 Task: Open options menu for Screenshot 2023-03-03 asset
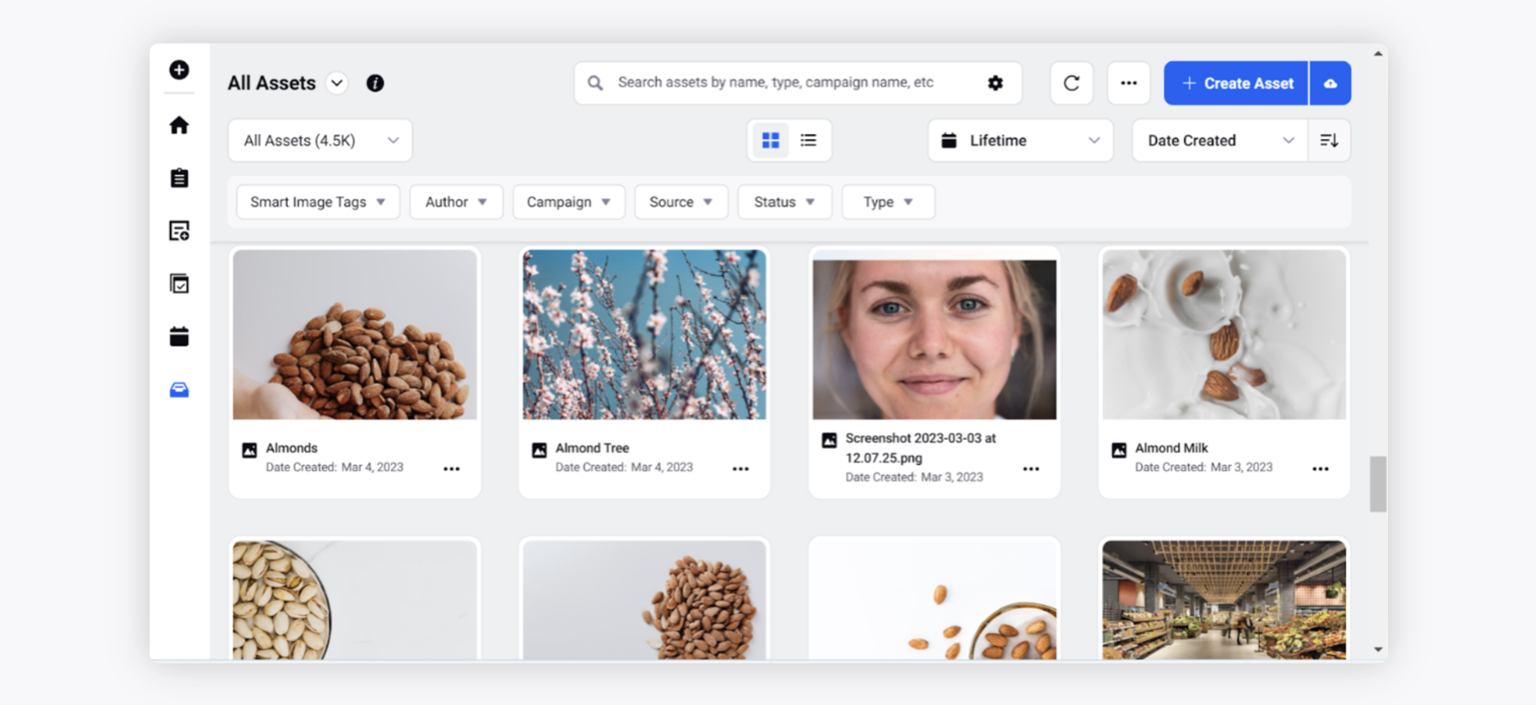point(1031,468)
